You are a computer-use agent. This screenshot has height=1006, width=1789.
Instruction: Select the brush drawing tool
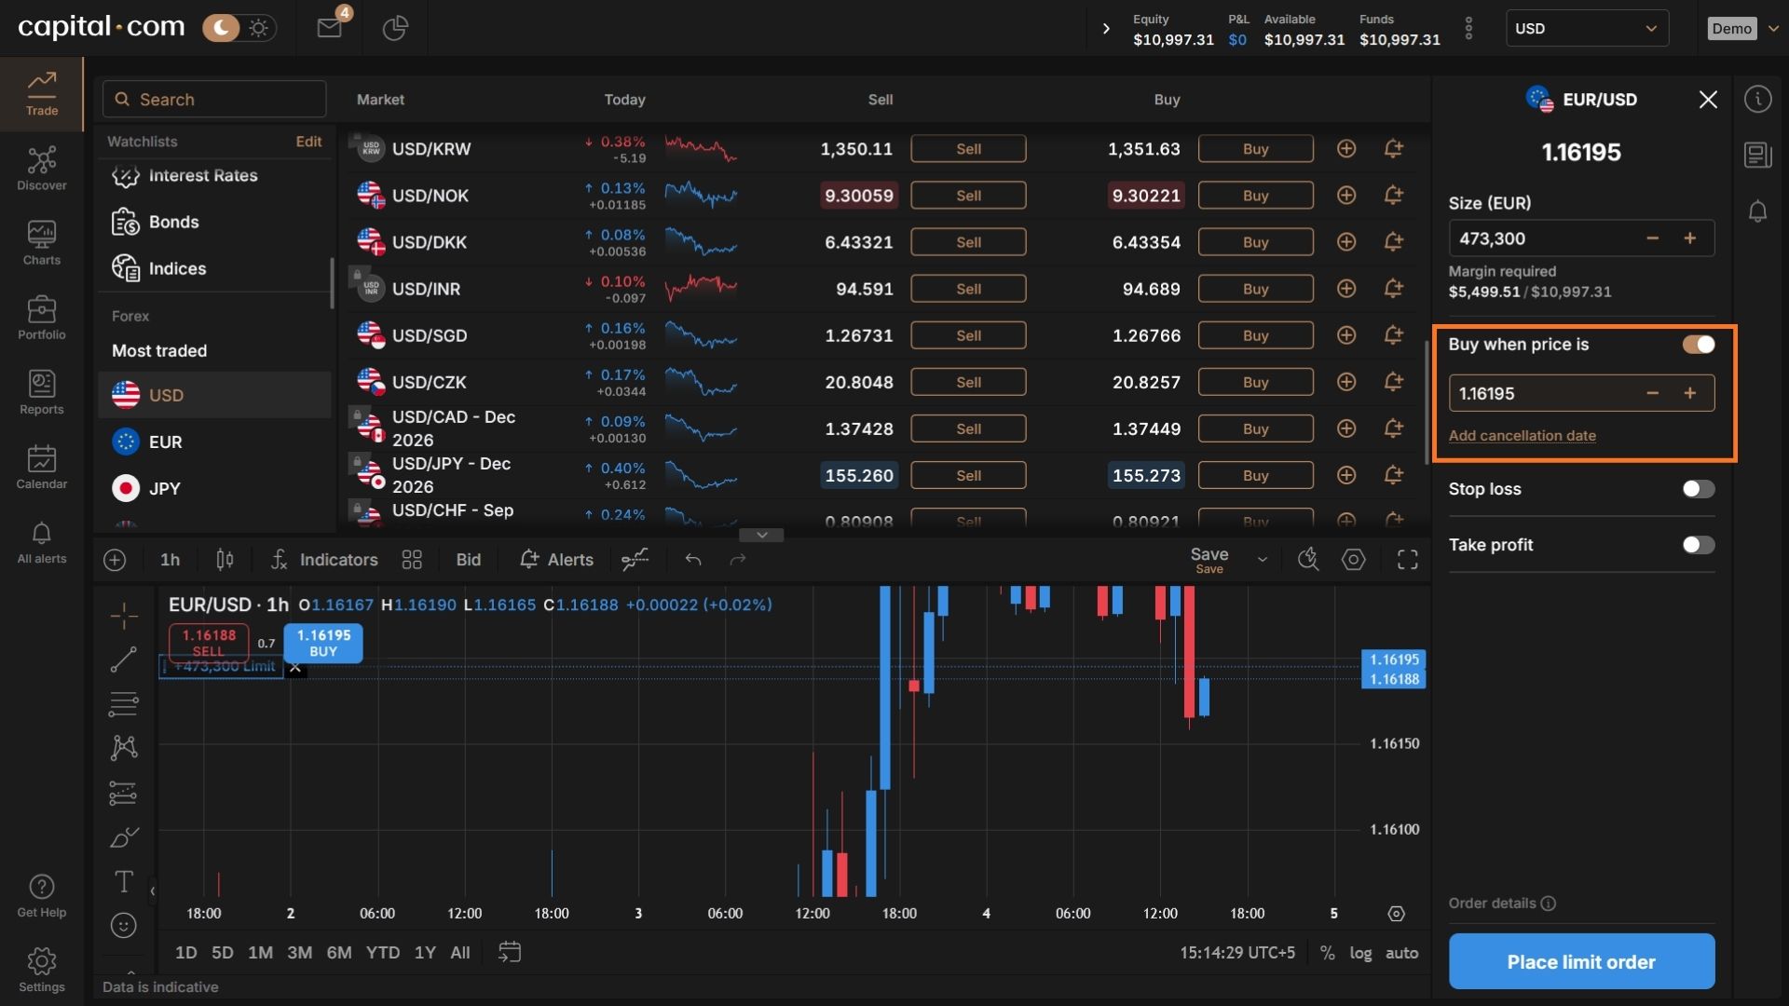123,836
